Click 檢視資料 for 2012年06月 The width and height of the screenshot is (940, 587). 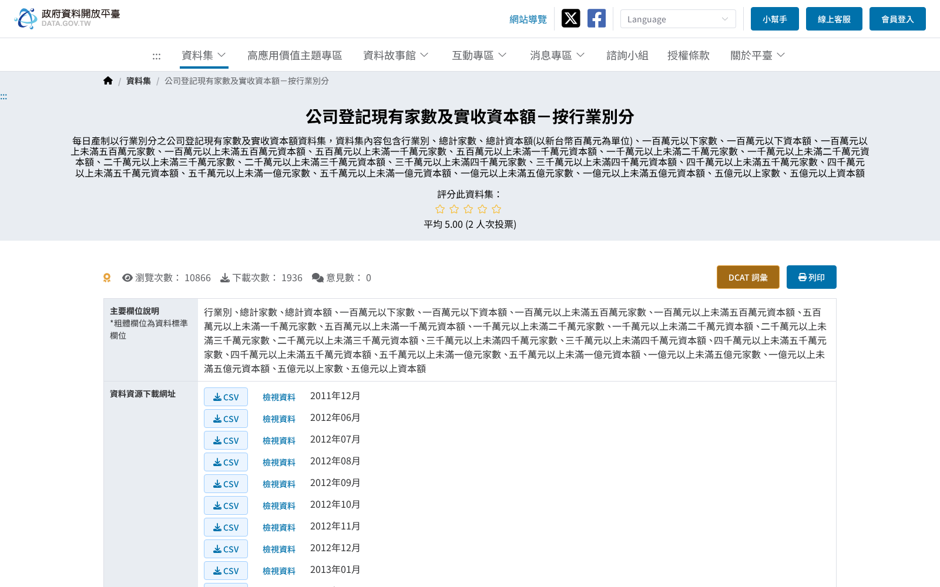point(279,419)
